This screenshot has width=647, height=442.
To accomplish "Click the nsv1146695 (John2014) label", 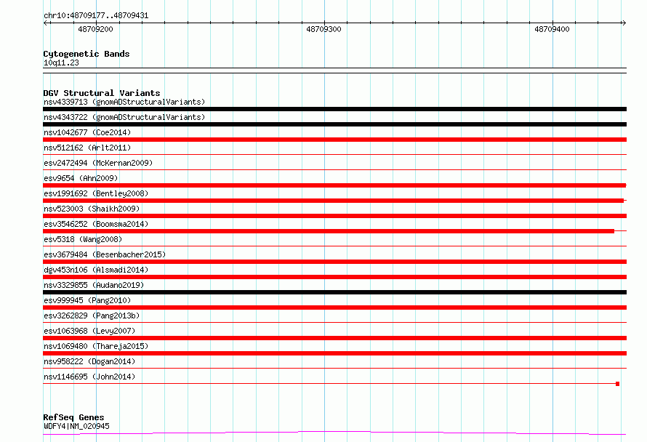I will (89, 377).
